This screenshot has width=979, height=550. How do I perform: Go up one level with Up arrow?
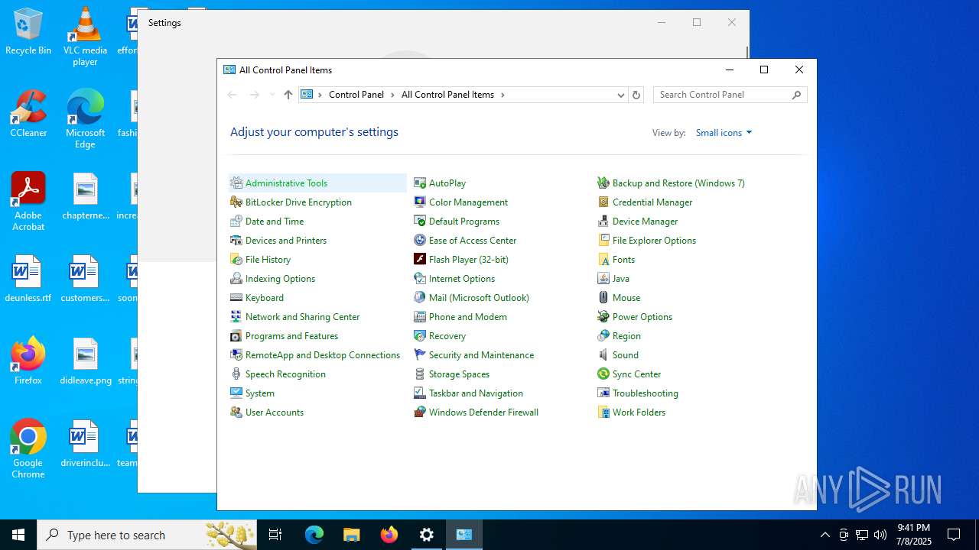click(x=288, y=95)
